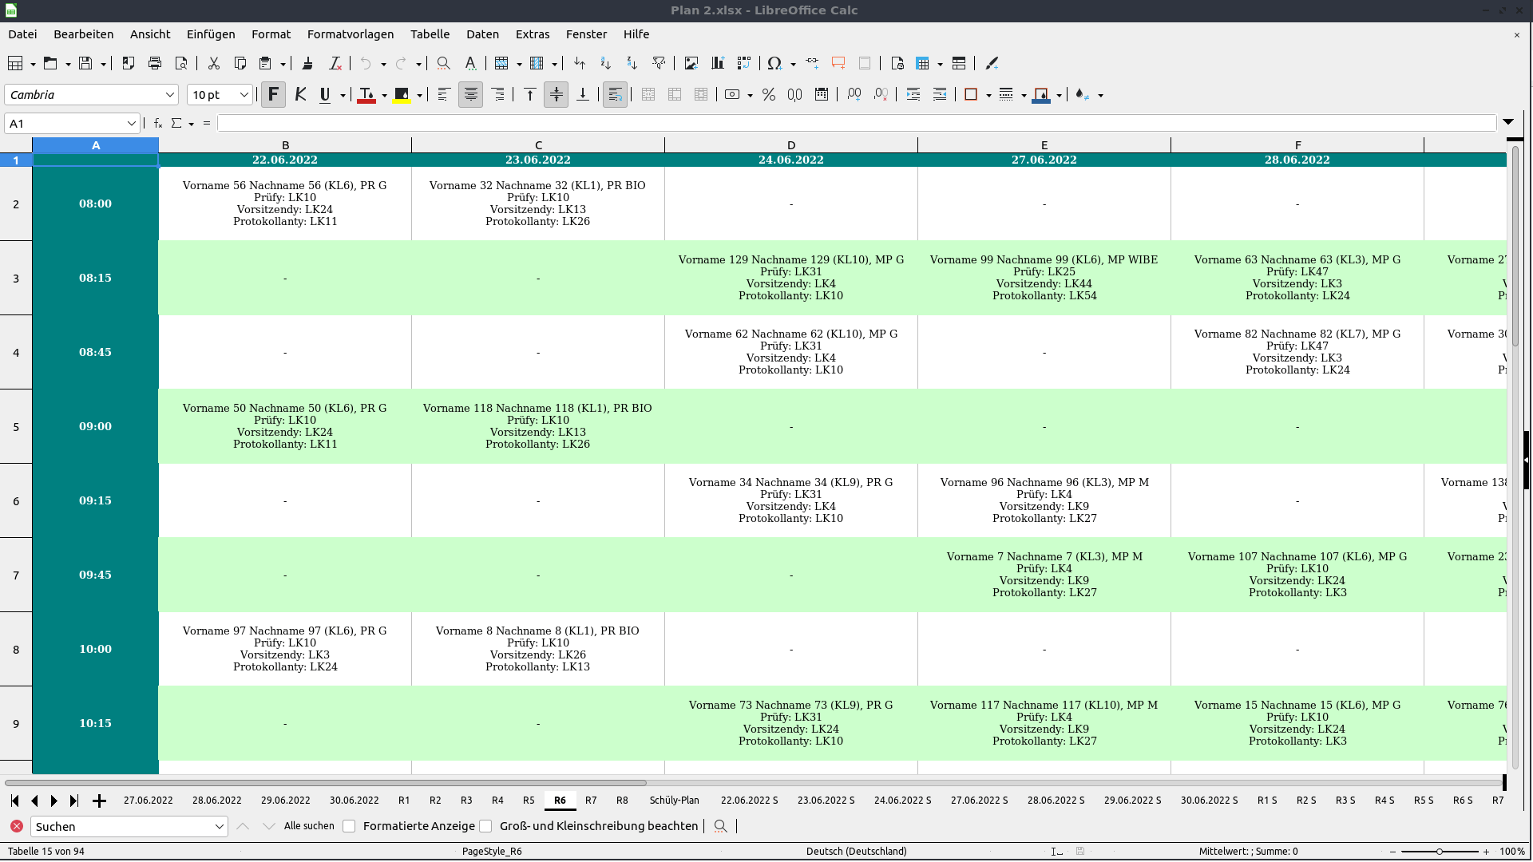Sort data ascending

click(x=605, y=63)
